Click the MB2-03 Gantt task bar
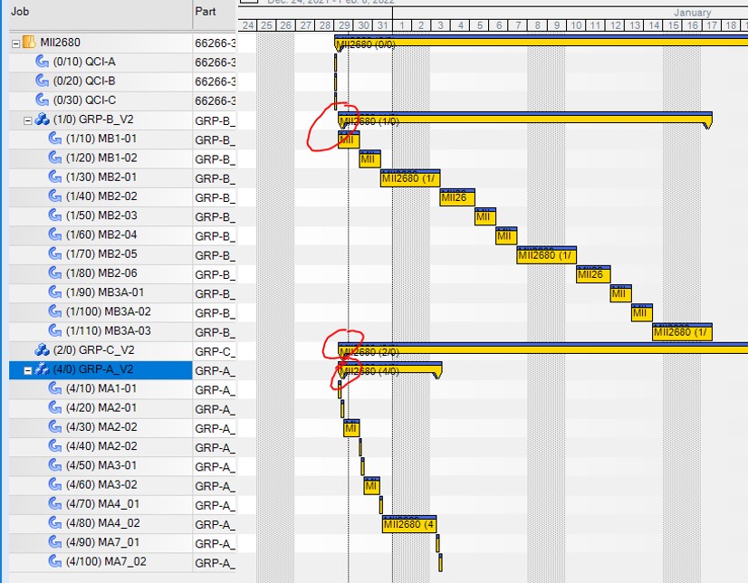748x583 pixels. tap(485, 216)
